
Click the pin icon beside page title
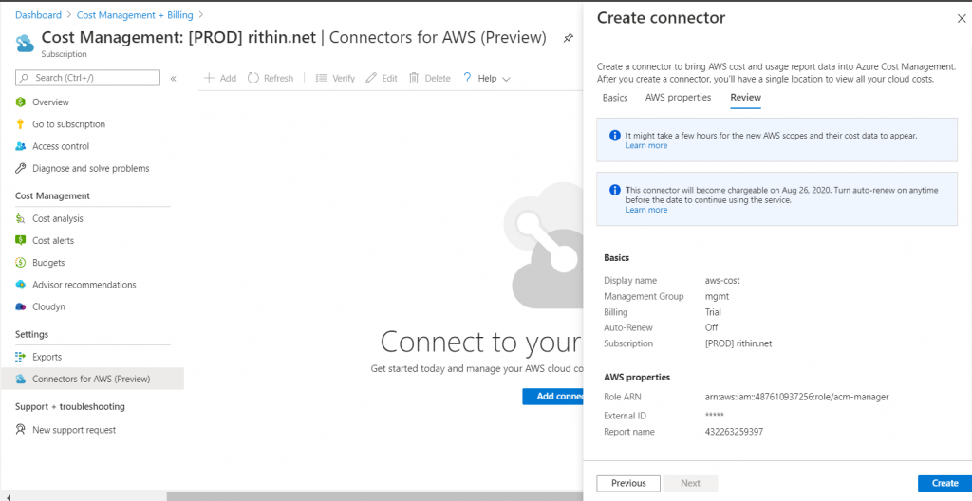pyautogui.click(x=568, y=38)
